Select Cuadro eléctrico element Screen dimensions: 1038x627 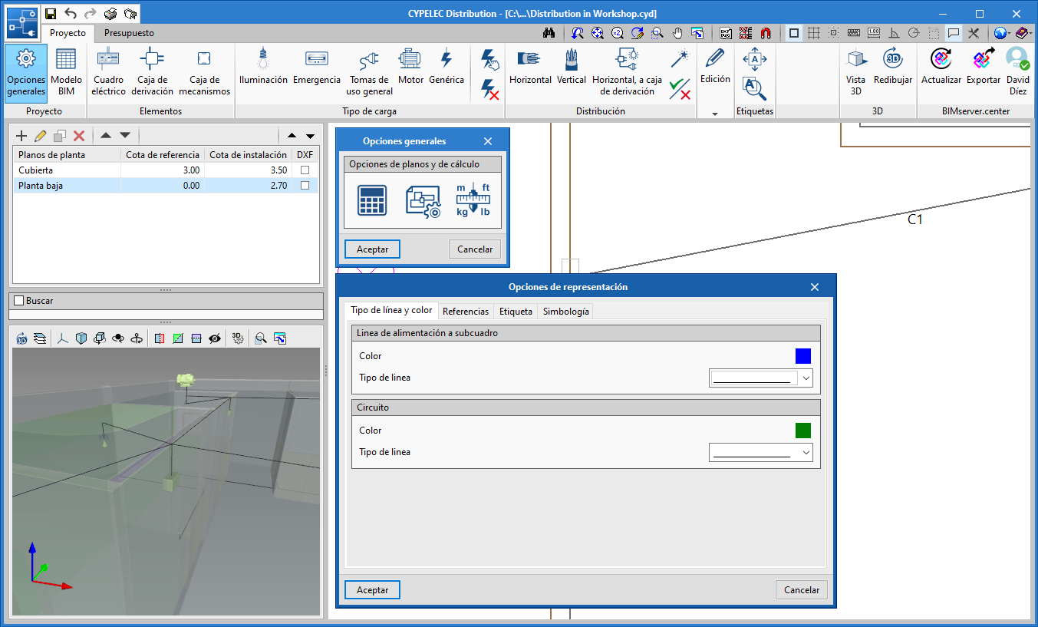pos(108,72)
